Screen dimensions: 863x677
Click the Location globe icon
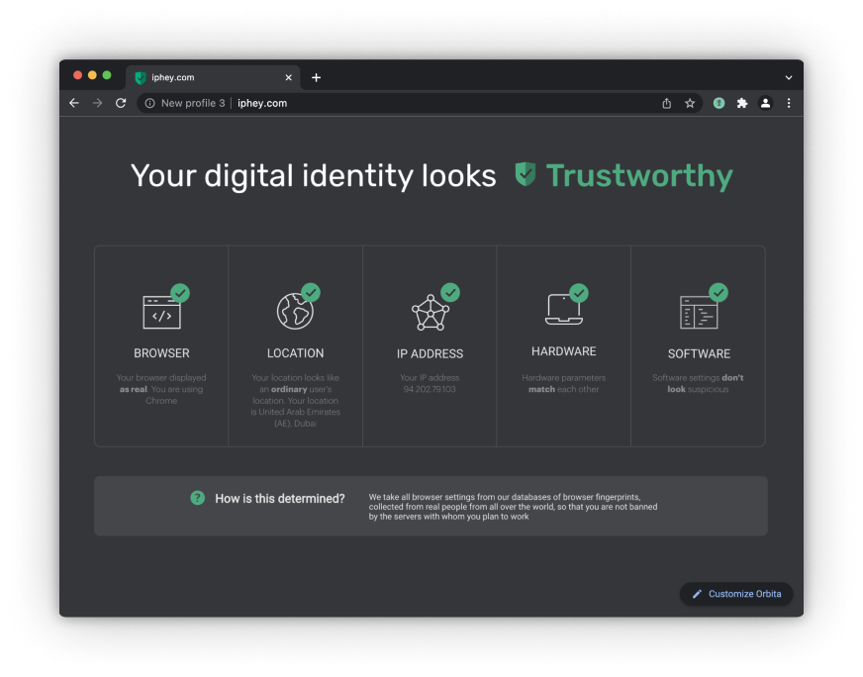(x=295, y=311)
